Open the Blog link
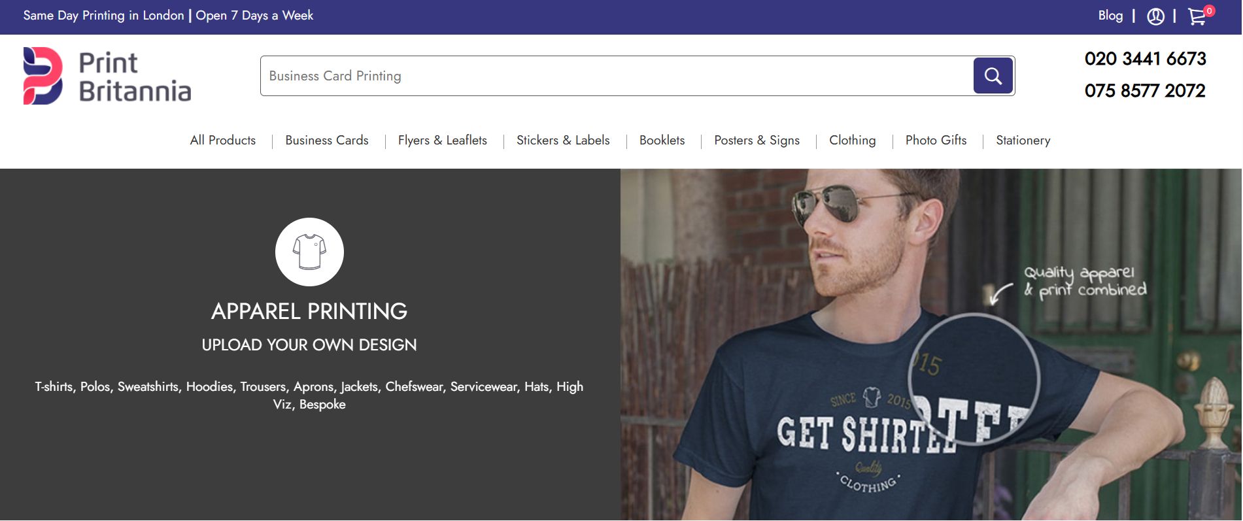Viewport: 1243px width, 521px height. click(1110, 16)
